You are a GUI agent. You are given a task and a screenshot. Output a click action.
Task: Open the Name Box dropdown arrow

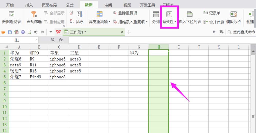point(37,40)
